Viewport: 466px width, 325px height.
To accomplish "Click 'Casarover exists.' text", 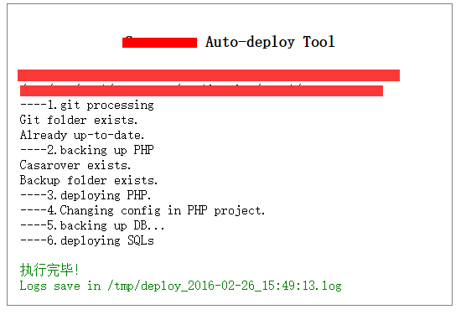I will point(75,165).
